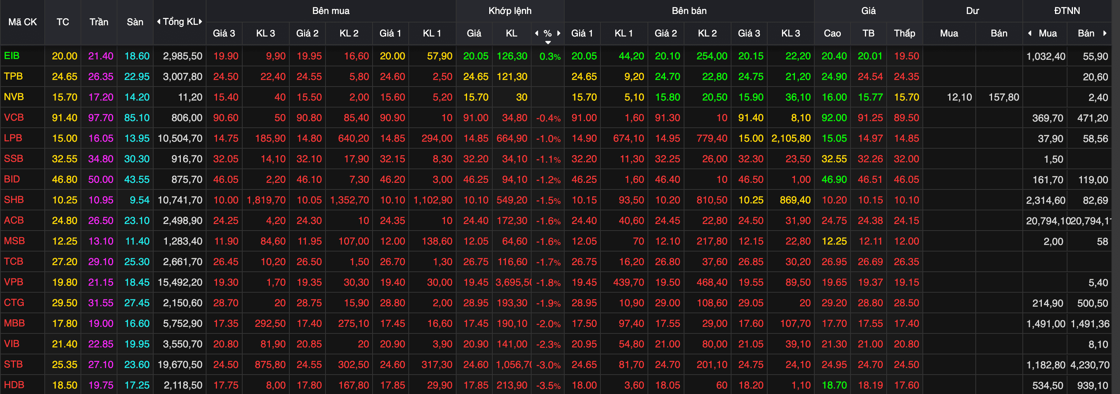Click the Tổng KL column header
The image size is (1120, 394).
click(x=180, y=22)
